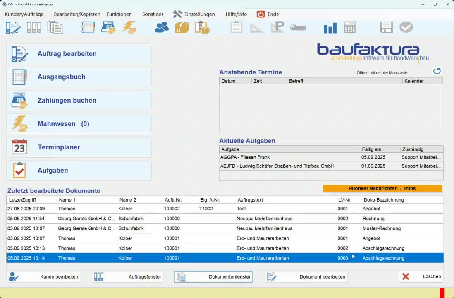Click the edit-order binder-and-pen toolbar icon
Screen dimensions: 454x298
click(13, 28)
